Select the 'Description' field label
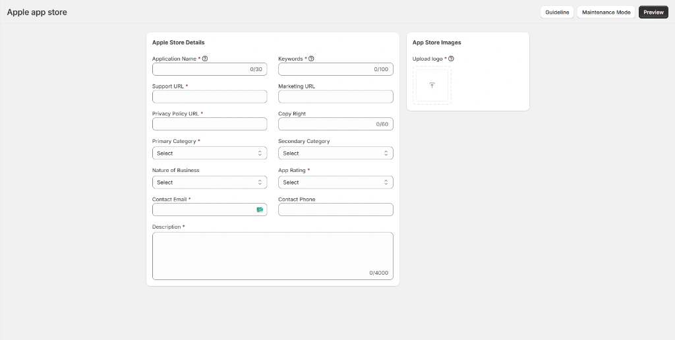The width and height of the screenshot is (675, 340). (x=167, y=227)
